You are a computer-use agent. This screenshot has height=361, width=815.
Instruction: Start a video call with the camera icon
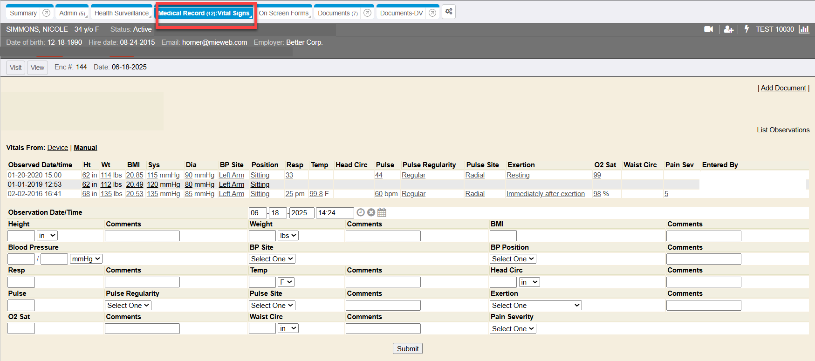click(708, 29)
